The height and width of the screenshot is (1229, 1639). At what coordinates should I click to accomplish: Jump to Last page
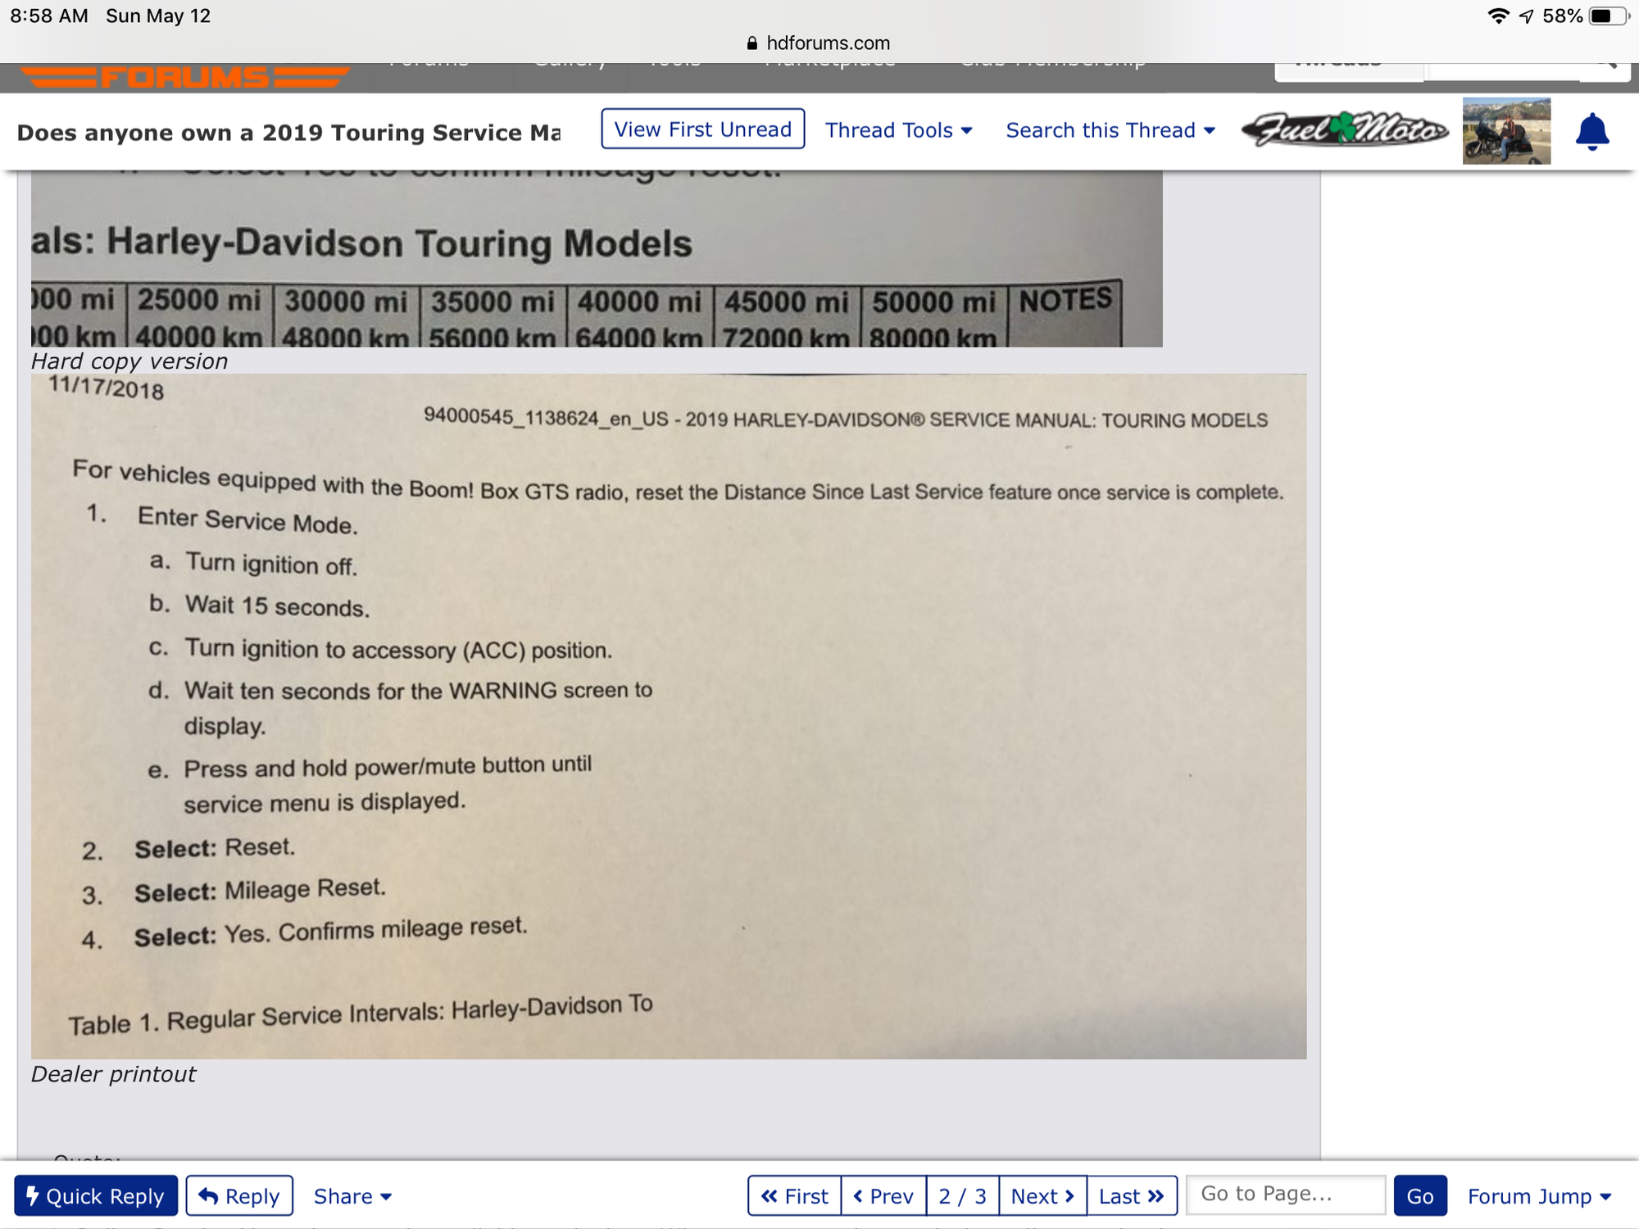pyautogui.click(x=1131, y=1195)
